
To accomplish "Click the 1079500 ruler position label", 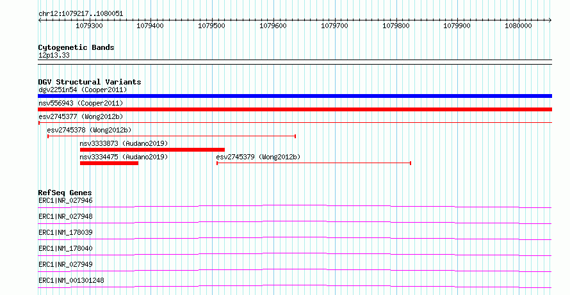I will pyautogui.click(x=211, y=26).
